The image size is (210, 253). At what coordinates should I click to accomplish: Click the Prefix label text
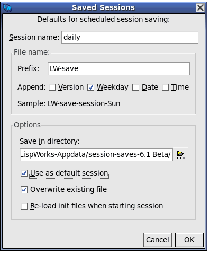point(28,68)
